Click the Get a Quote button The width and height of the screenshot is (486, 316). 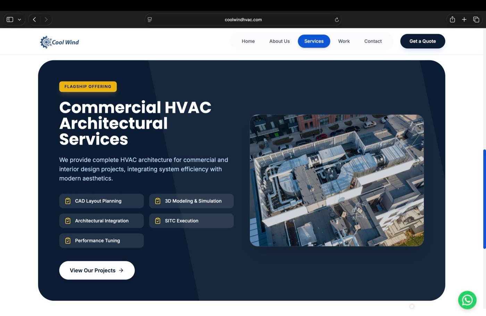(422, 41)
